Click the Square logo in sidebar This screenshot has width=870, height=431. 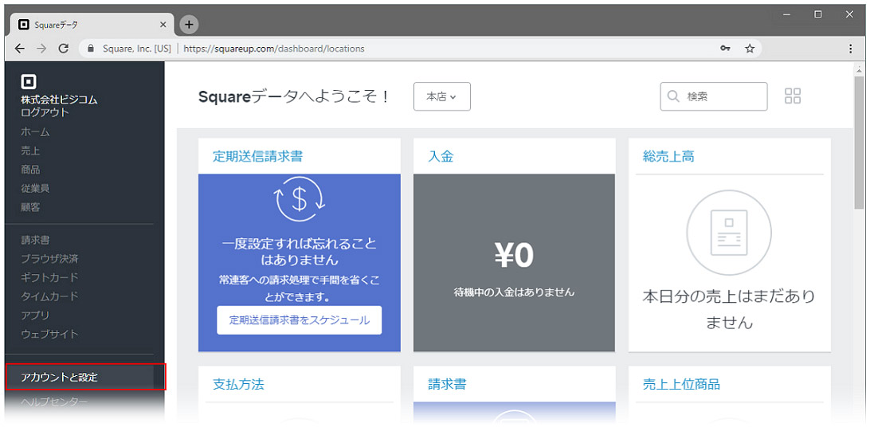pyautogui.click(x=29, y=82)
